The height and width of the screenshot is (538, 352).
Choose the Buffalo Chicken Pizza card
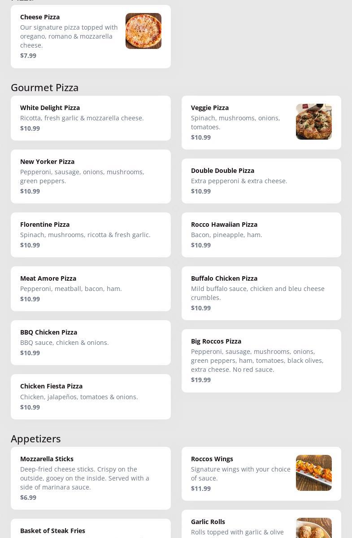click(261, 293)
